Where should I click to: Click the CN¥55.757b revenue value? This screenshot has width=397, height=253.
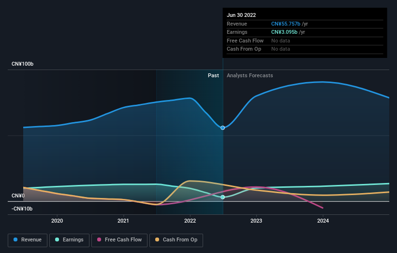click(286, 24)
